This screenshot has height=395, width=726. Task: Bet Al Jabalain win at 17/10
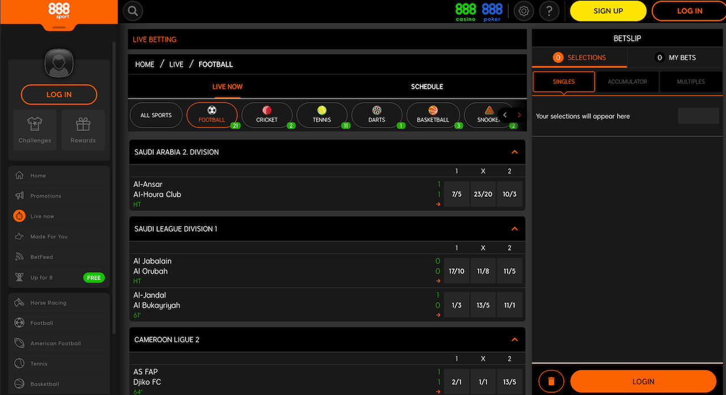tap(457, 271)
